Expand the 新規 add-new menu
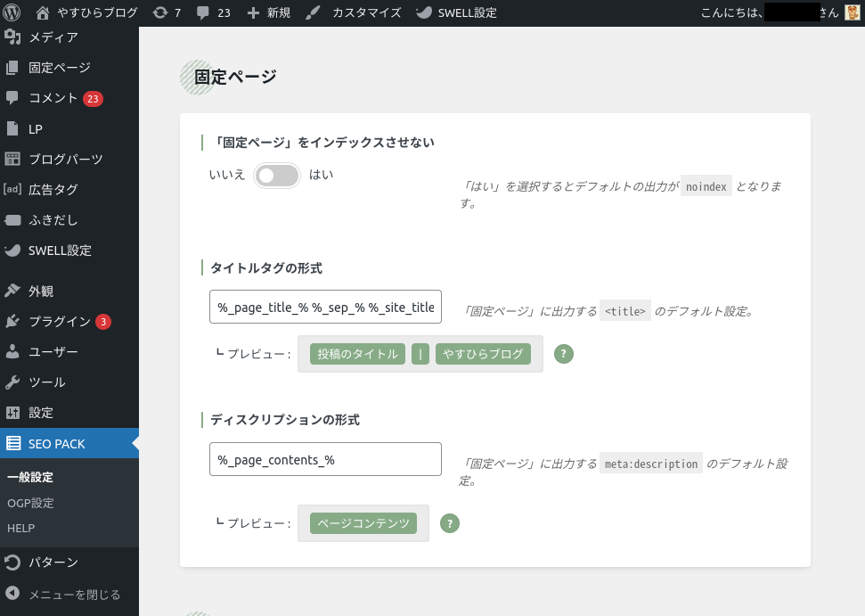Screen dimensions: 865x616 click(268, 12)
